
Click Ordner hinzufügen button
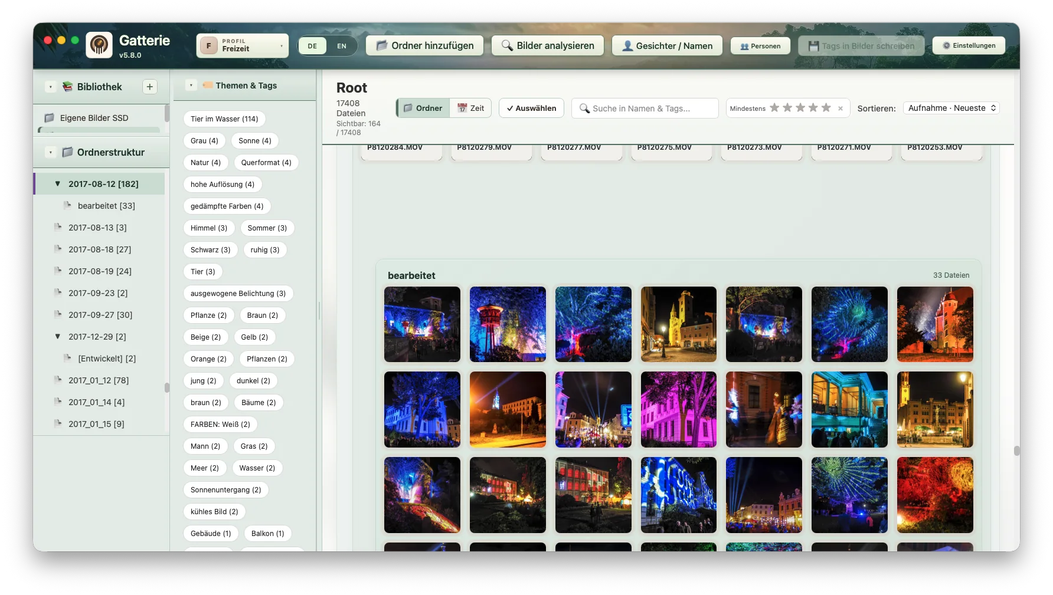pos(425,45)
